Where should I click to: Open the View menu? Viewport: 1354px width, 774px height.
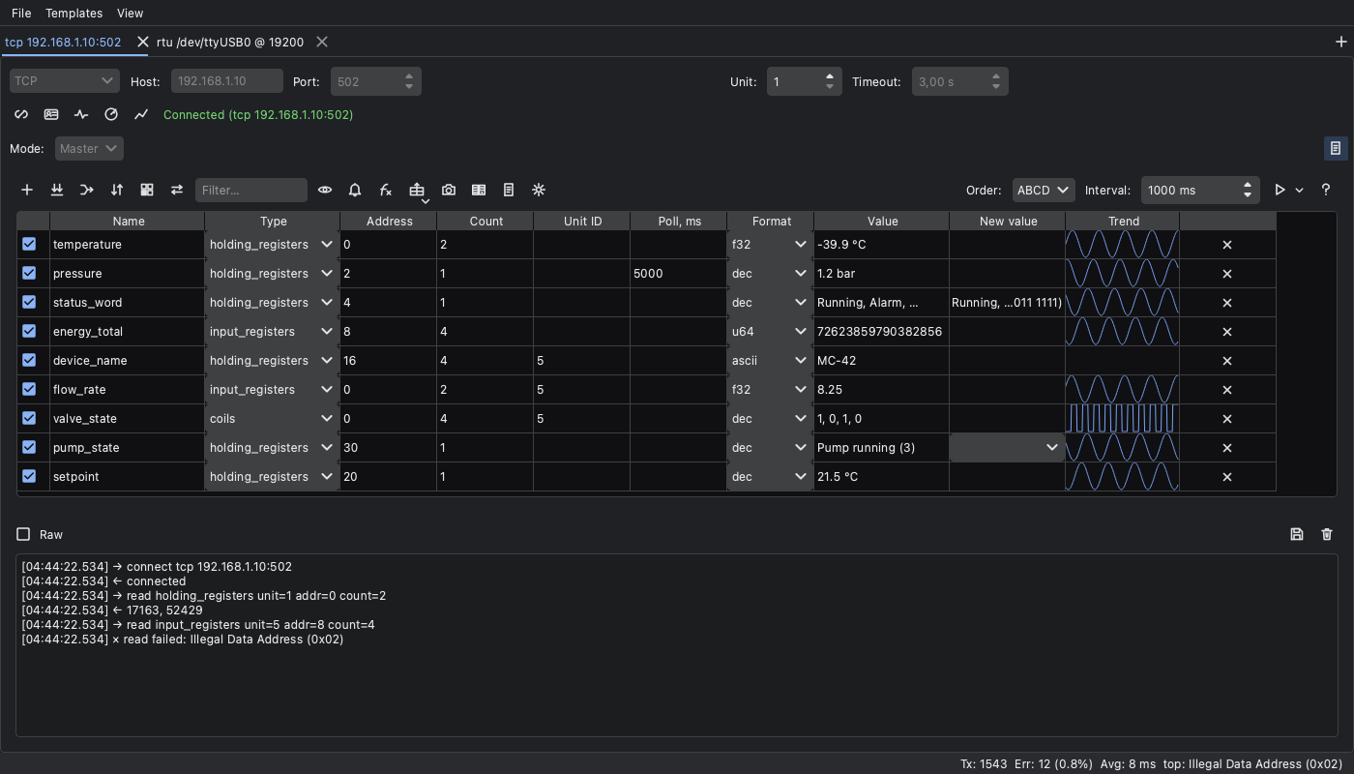[130, 13]
